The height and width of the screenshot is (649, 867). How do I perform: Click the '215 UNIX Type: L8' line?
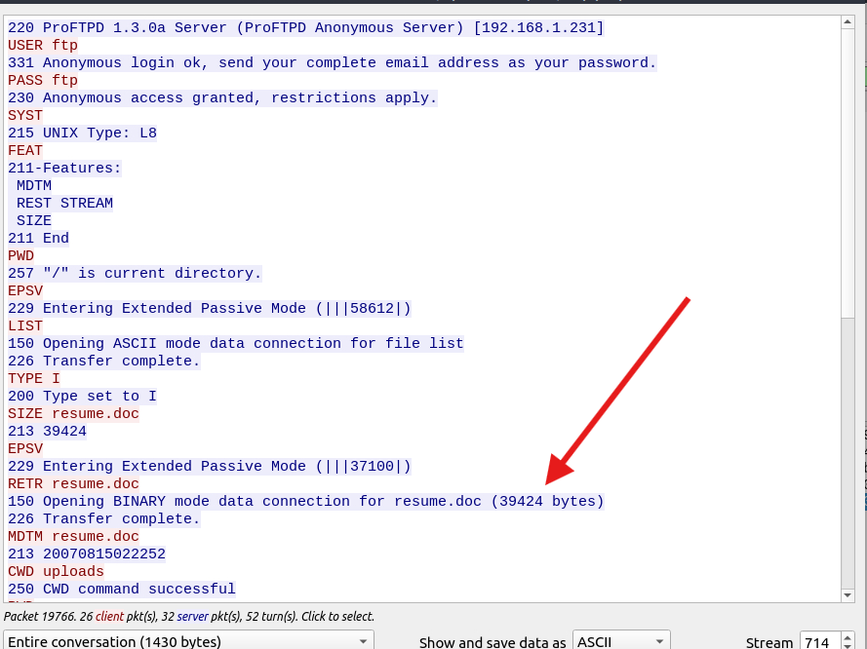coord(82,134)
